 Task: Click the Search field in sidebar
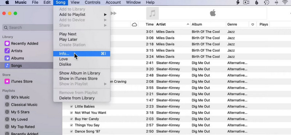tap(28, 28)
